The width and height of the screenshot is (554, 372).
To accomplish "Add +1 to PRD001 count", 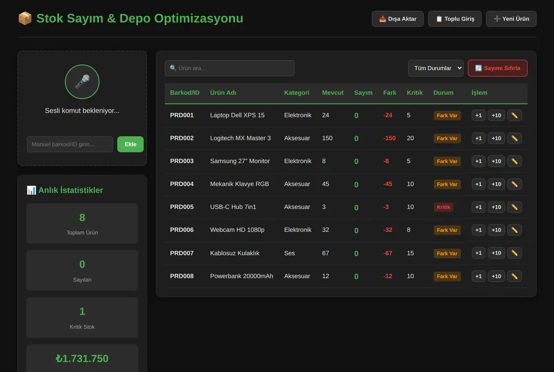I will 478,115.
